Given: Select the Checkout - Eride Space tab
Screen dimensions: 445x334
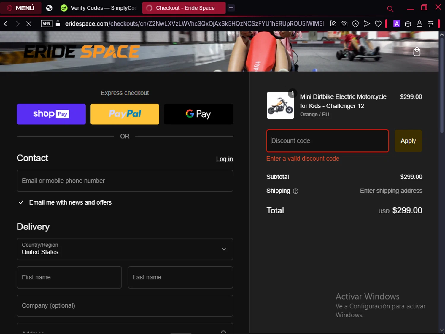Looking at the screenshot, I should [184, 8].
